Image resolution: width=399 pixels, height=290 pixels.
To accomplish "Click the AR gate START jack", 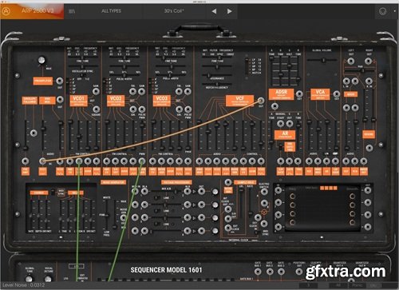I will click(280, 124).
